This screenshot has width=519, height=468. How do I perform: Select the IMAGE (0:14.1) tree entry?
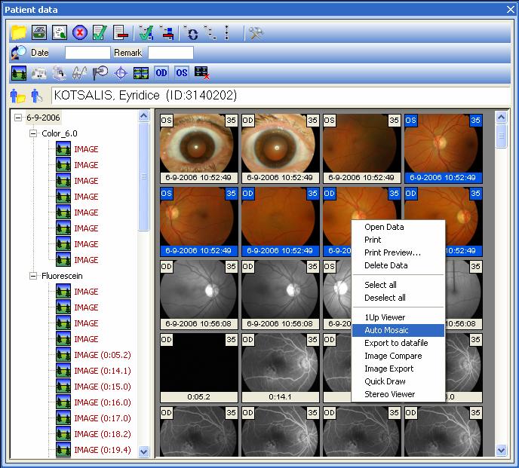click(103, 371)
